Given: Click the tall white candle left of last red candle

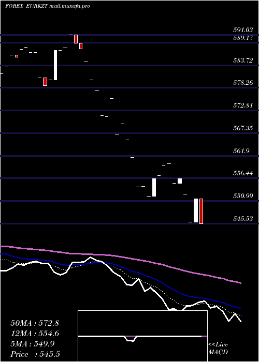Looking at the screenshot, I should 196,210.
